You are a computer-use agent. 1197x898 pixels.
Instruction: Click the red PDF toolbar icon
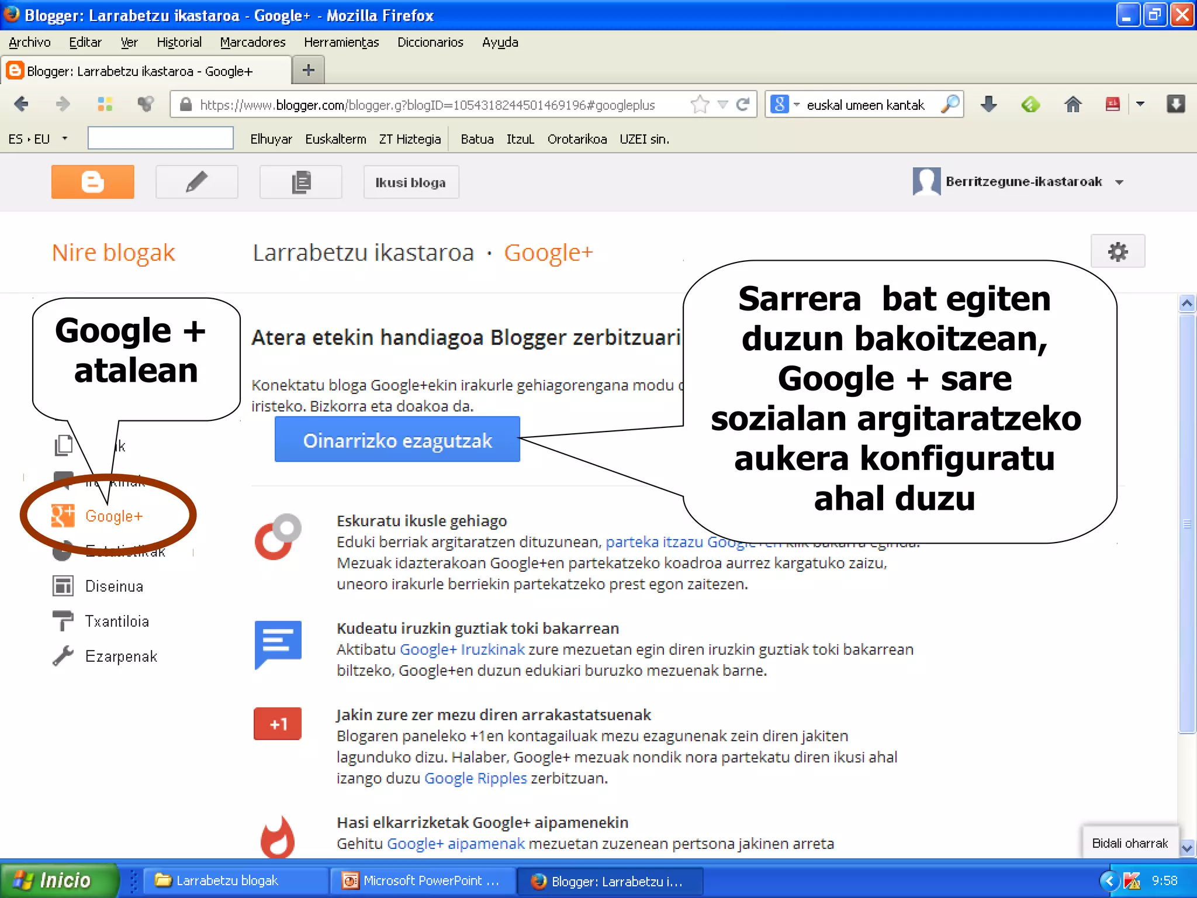1113,104
